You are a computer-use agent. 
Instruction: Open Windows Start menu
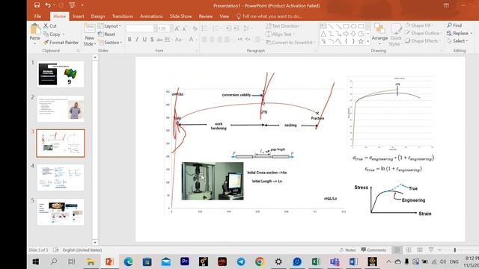point(36,262)
